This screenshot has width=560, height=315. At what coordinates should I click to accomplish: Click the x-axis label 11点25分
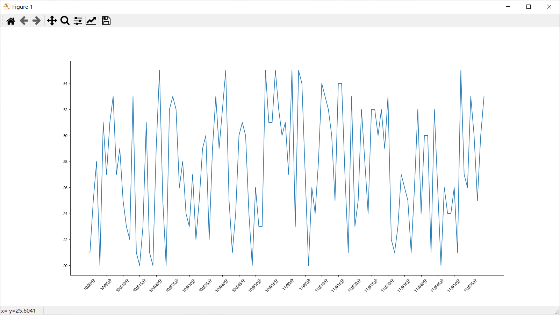pyautogui.click(x=371, y=285)
